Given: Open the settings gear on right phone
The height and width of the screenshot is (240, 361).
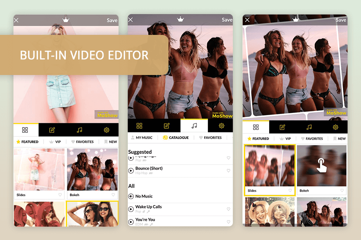Looking at the screenshot, I should pos(335,127).
